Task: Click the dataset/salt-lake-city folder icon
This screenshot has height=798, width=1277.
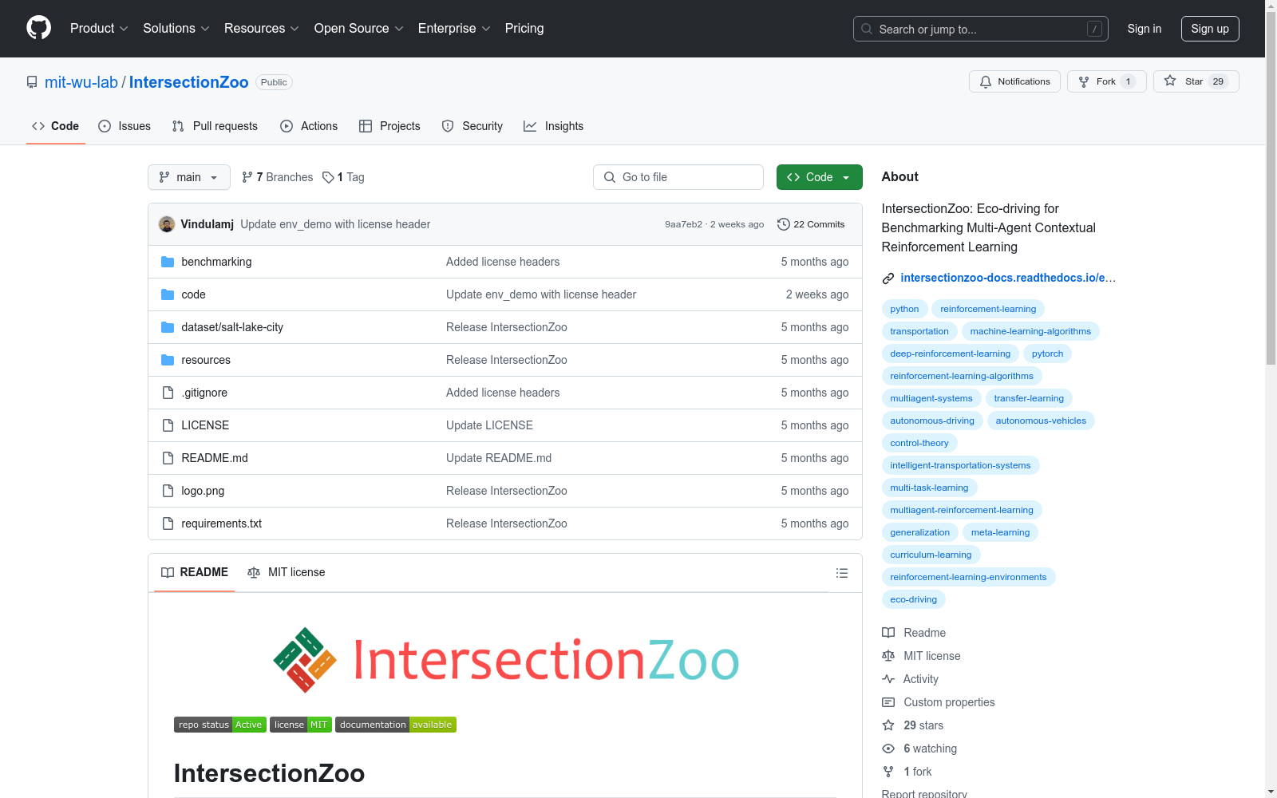Action: point(168,327)
